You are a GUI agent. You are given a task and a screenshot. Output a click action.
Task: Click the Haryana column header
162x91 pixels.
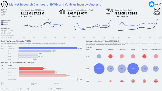tap(110, 49)
